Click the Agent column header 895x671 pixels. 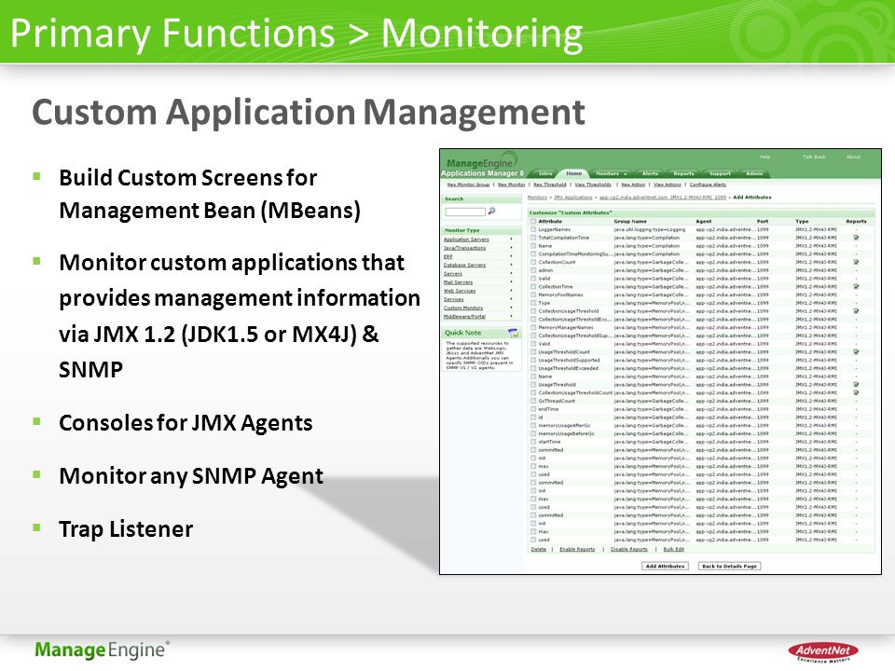pyautogui.click(x=704, y=222)
